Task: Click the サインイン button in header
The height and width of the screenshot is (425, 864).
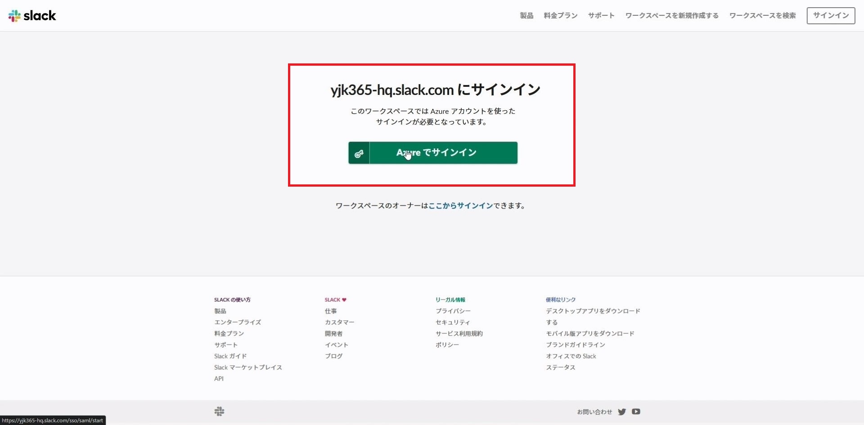Action: point(831,15)
